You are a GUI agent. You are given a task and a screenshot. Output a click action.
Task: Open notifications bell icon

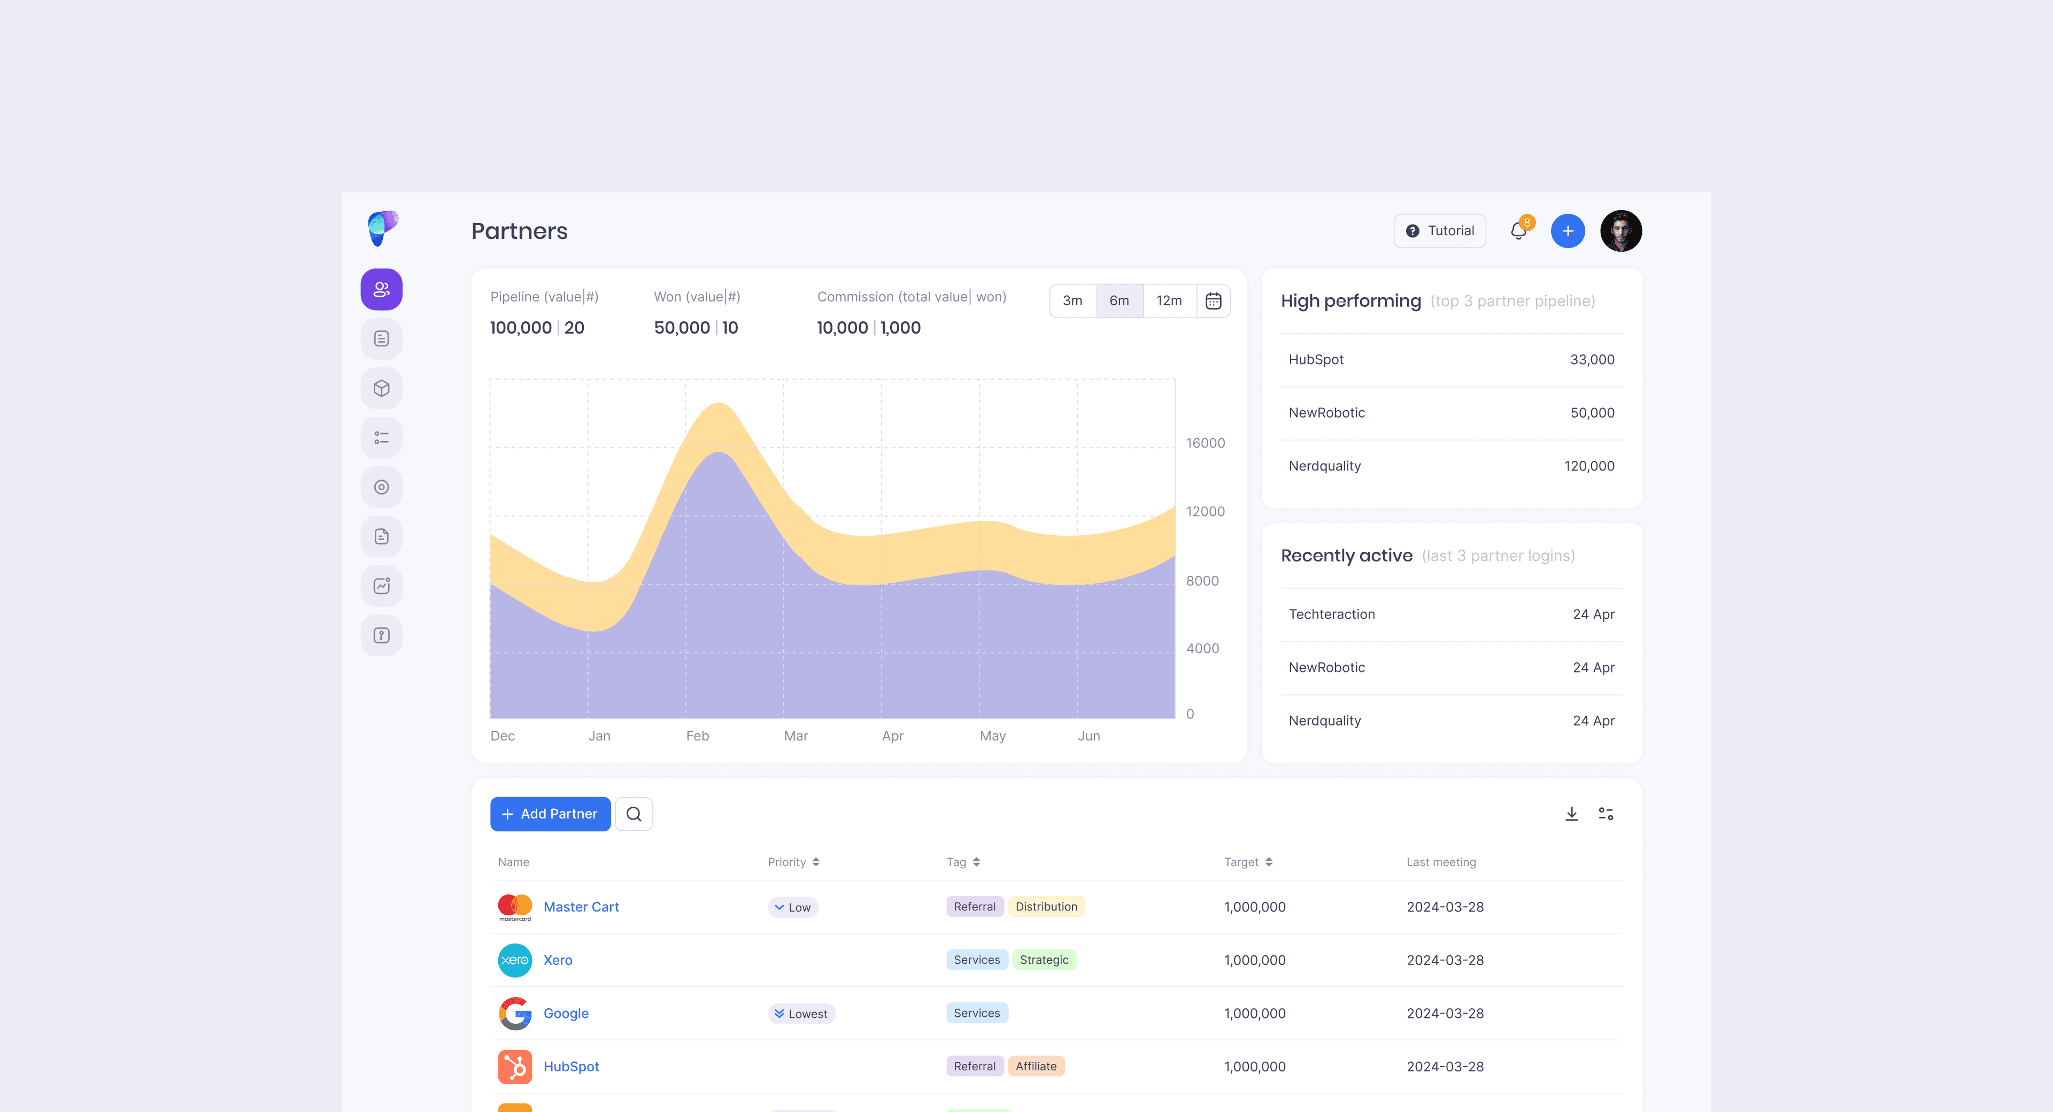point(1518,231)
